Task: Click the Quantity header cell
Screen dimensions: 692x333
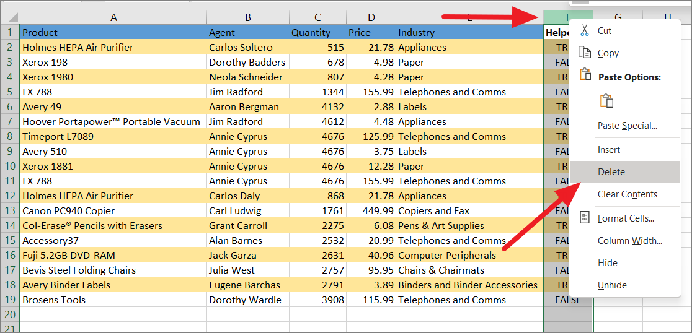Action: pyautogui.click(x=317, y=32)
